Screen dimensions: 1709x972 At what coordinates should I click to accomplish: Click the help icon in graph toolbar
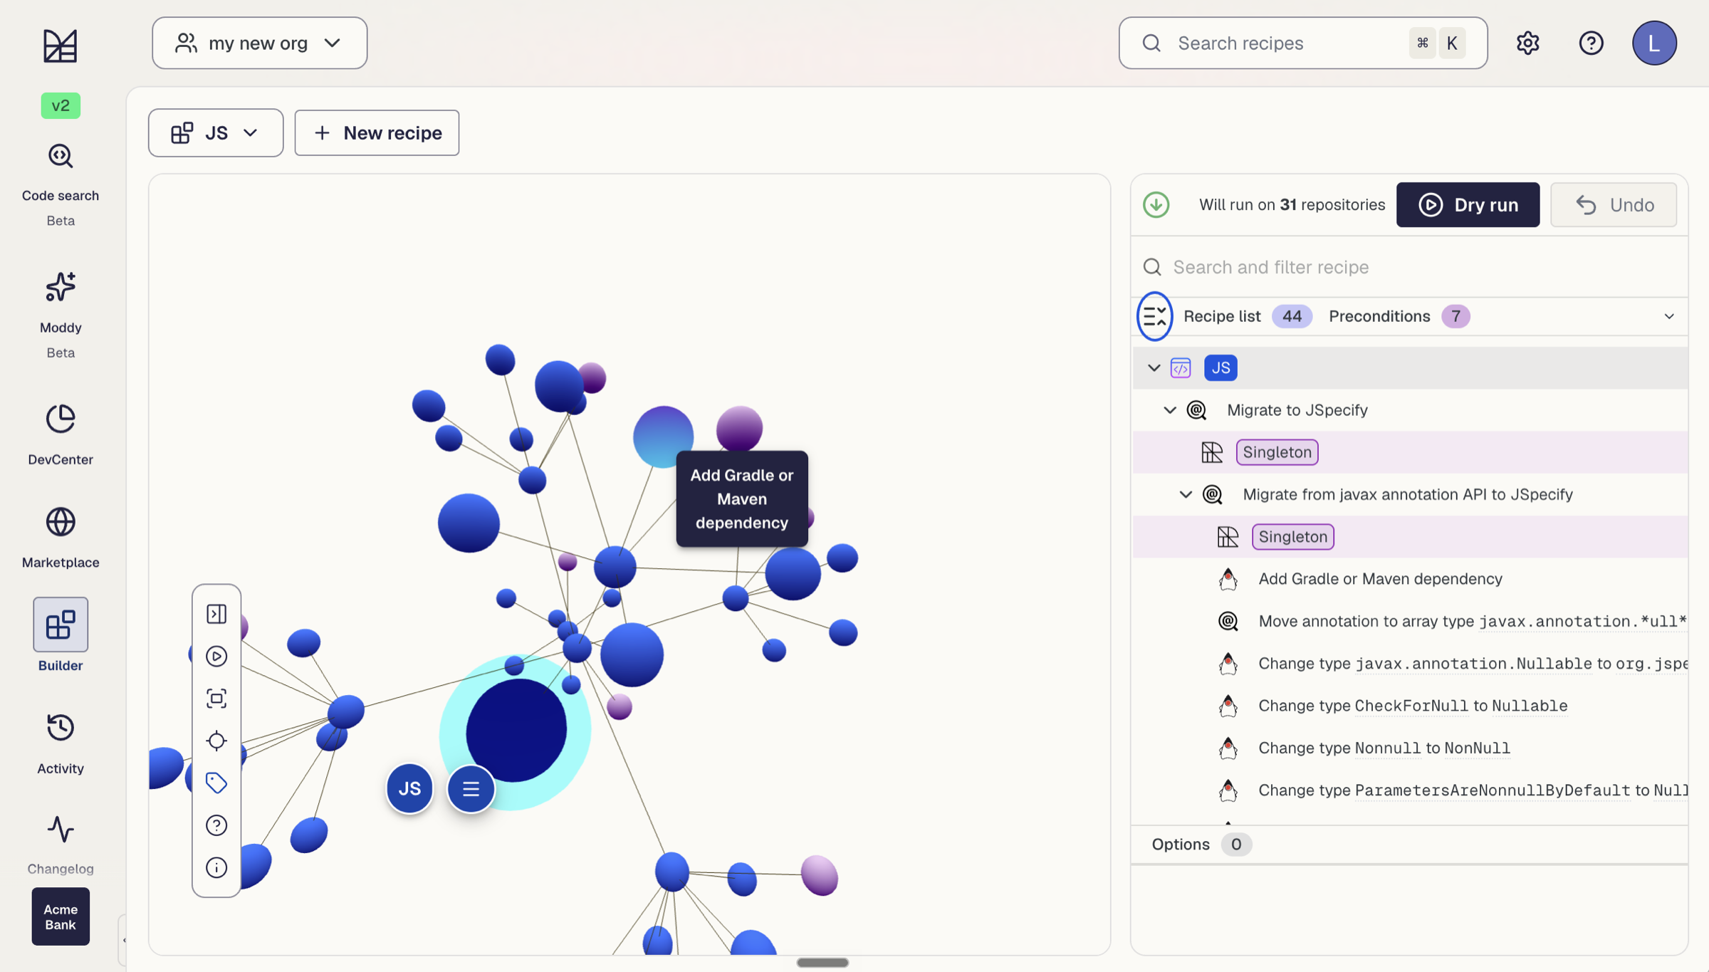point(216,825)
